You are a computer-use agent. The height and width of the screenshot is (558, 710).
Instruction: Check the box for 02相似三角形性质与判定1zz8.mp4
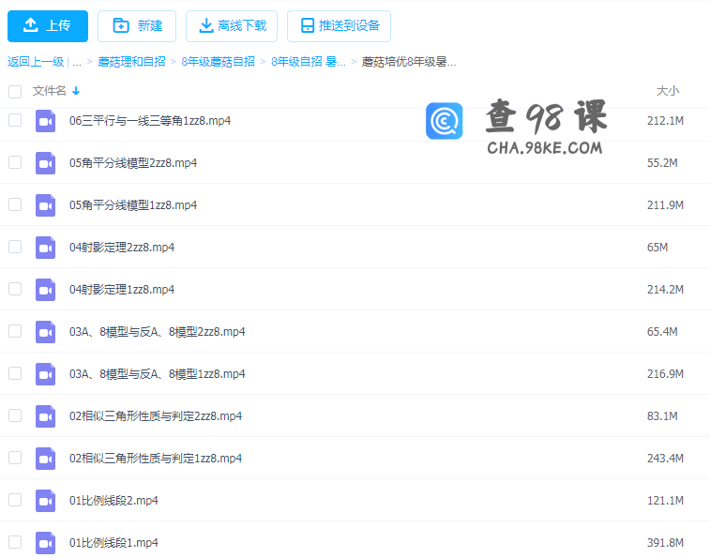point(15,458)
